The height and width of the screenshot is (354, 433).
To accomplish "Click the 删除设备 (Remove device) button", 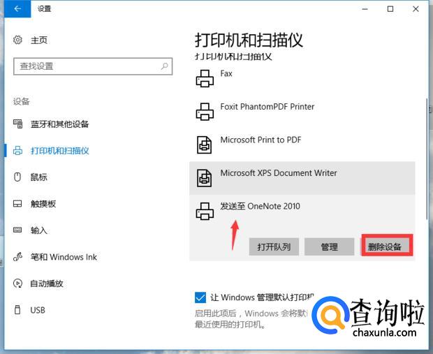I will pyautogui.click(x=386, y=246).
